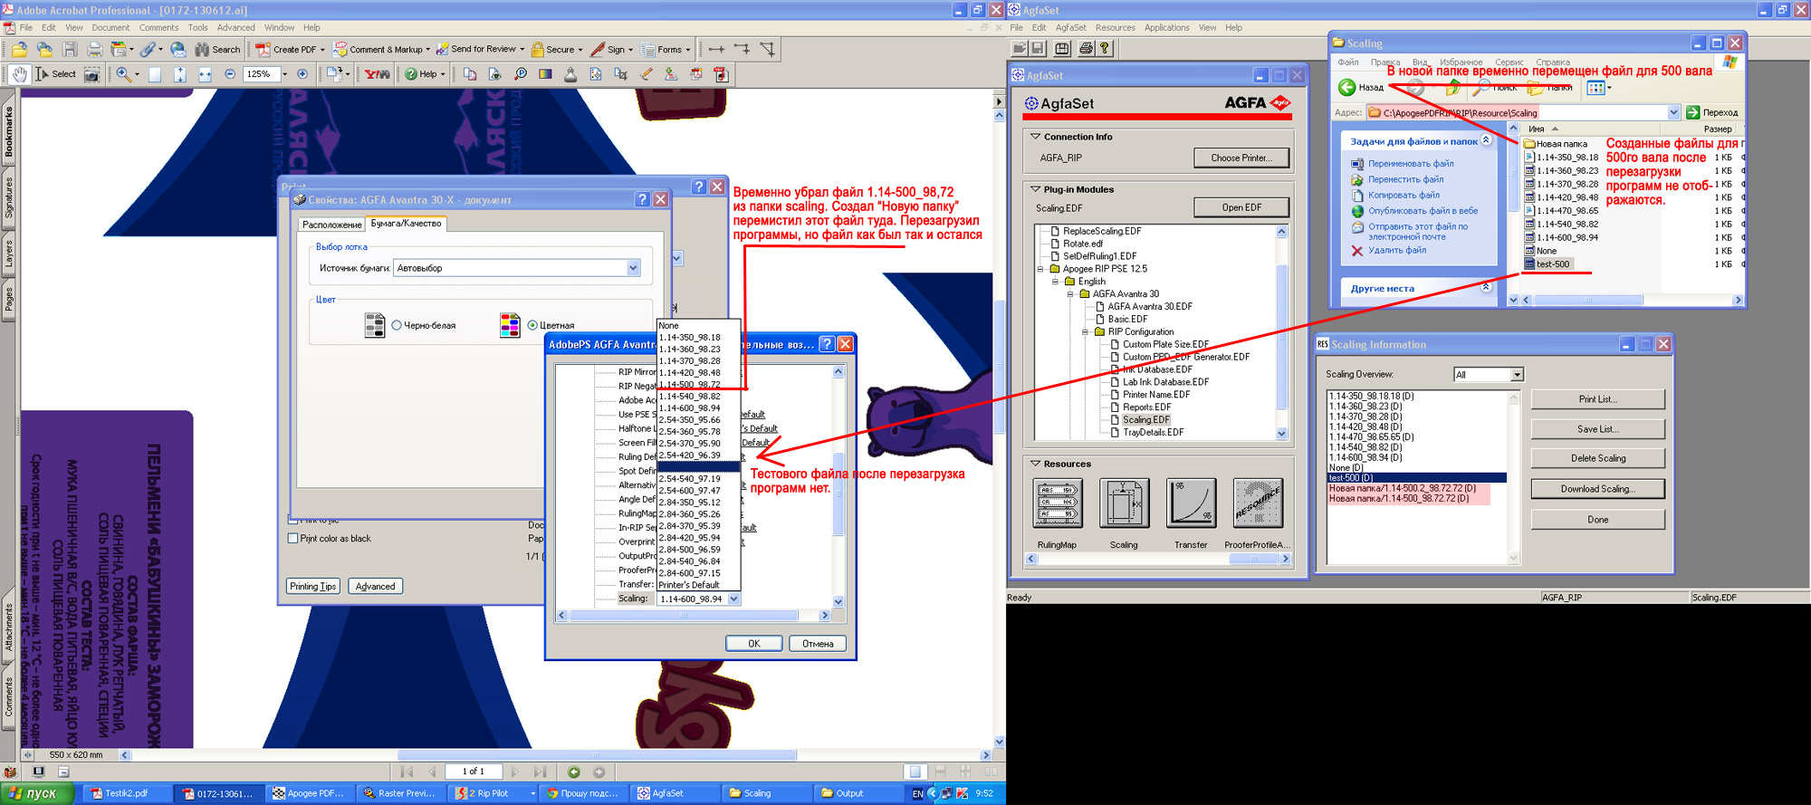
Task: Open the Create PDF dropdown menu
Action: click(322, 50)
